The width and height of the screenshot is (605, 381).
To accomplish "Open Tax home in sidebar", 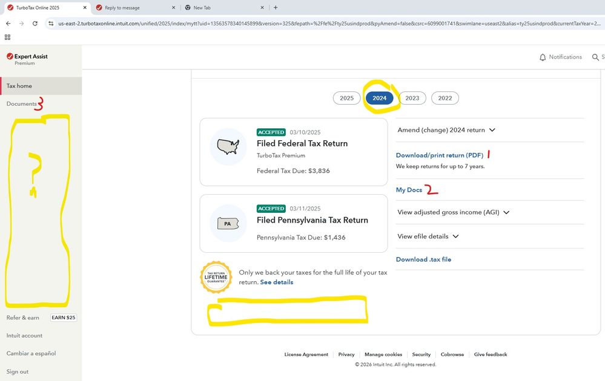I will 41,86.
